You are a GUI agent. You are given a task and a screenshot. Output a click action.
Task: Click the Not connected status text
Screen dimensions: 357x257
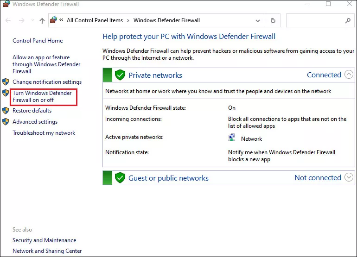point(318,178)
